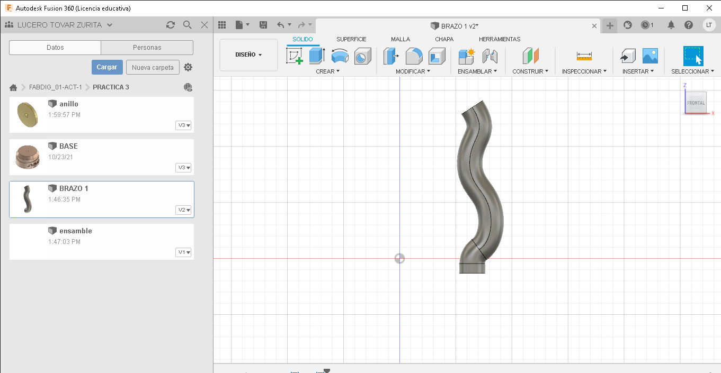Click the Cargar button

(107, 67)
